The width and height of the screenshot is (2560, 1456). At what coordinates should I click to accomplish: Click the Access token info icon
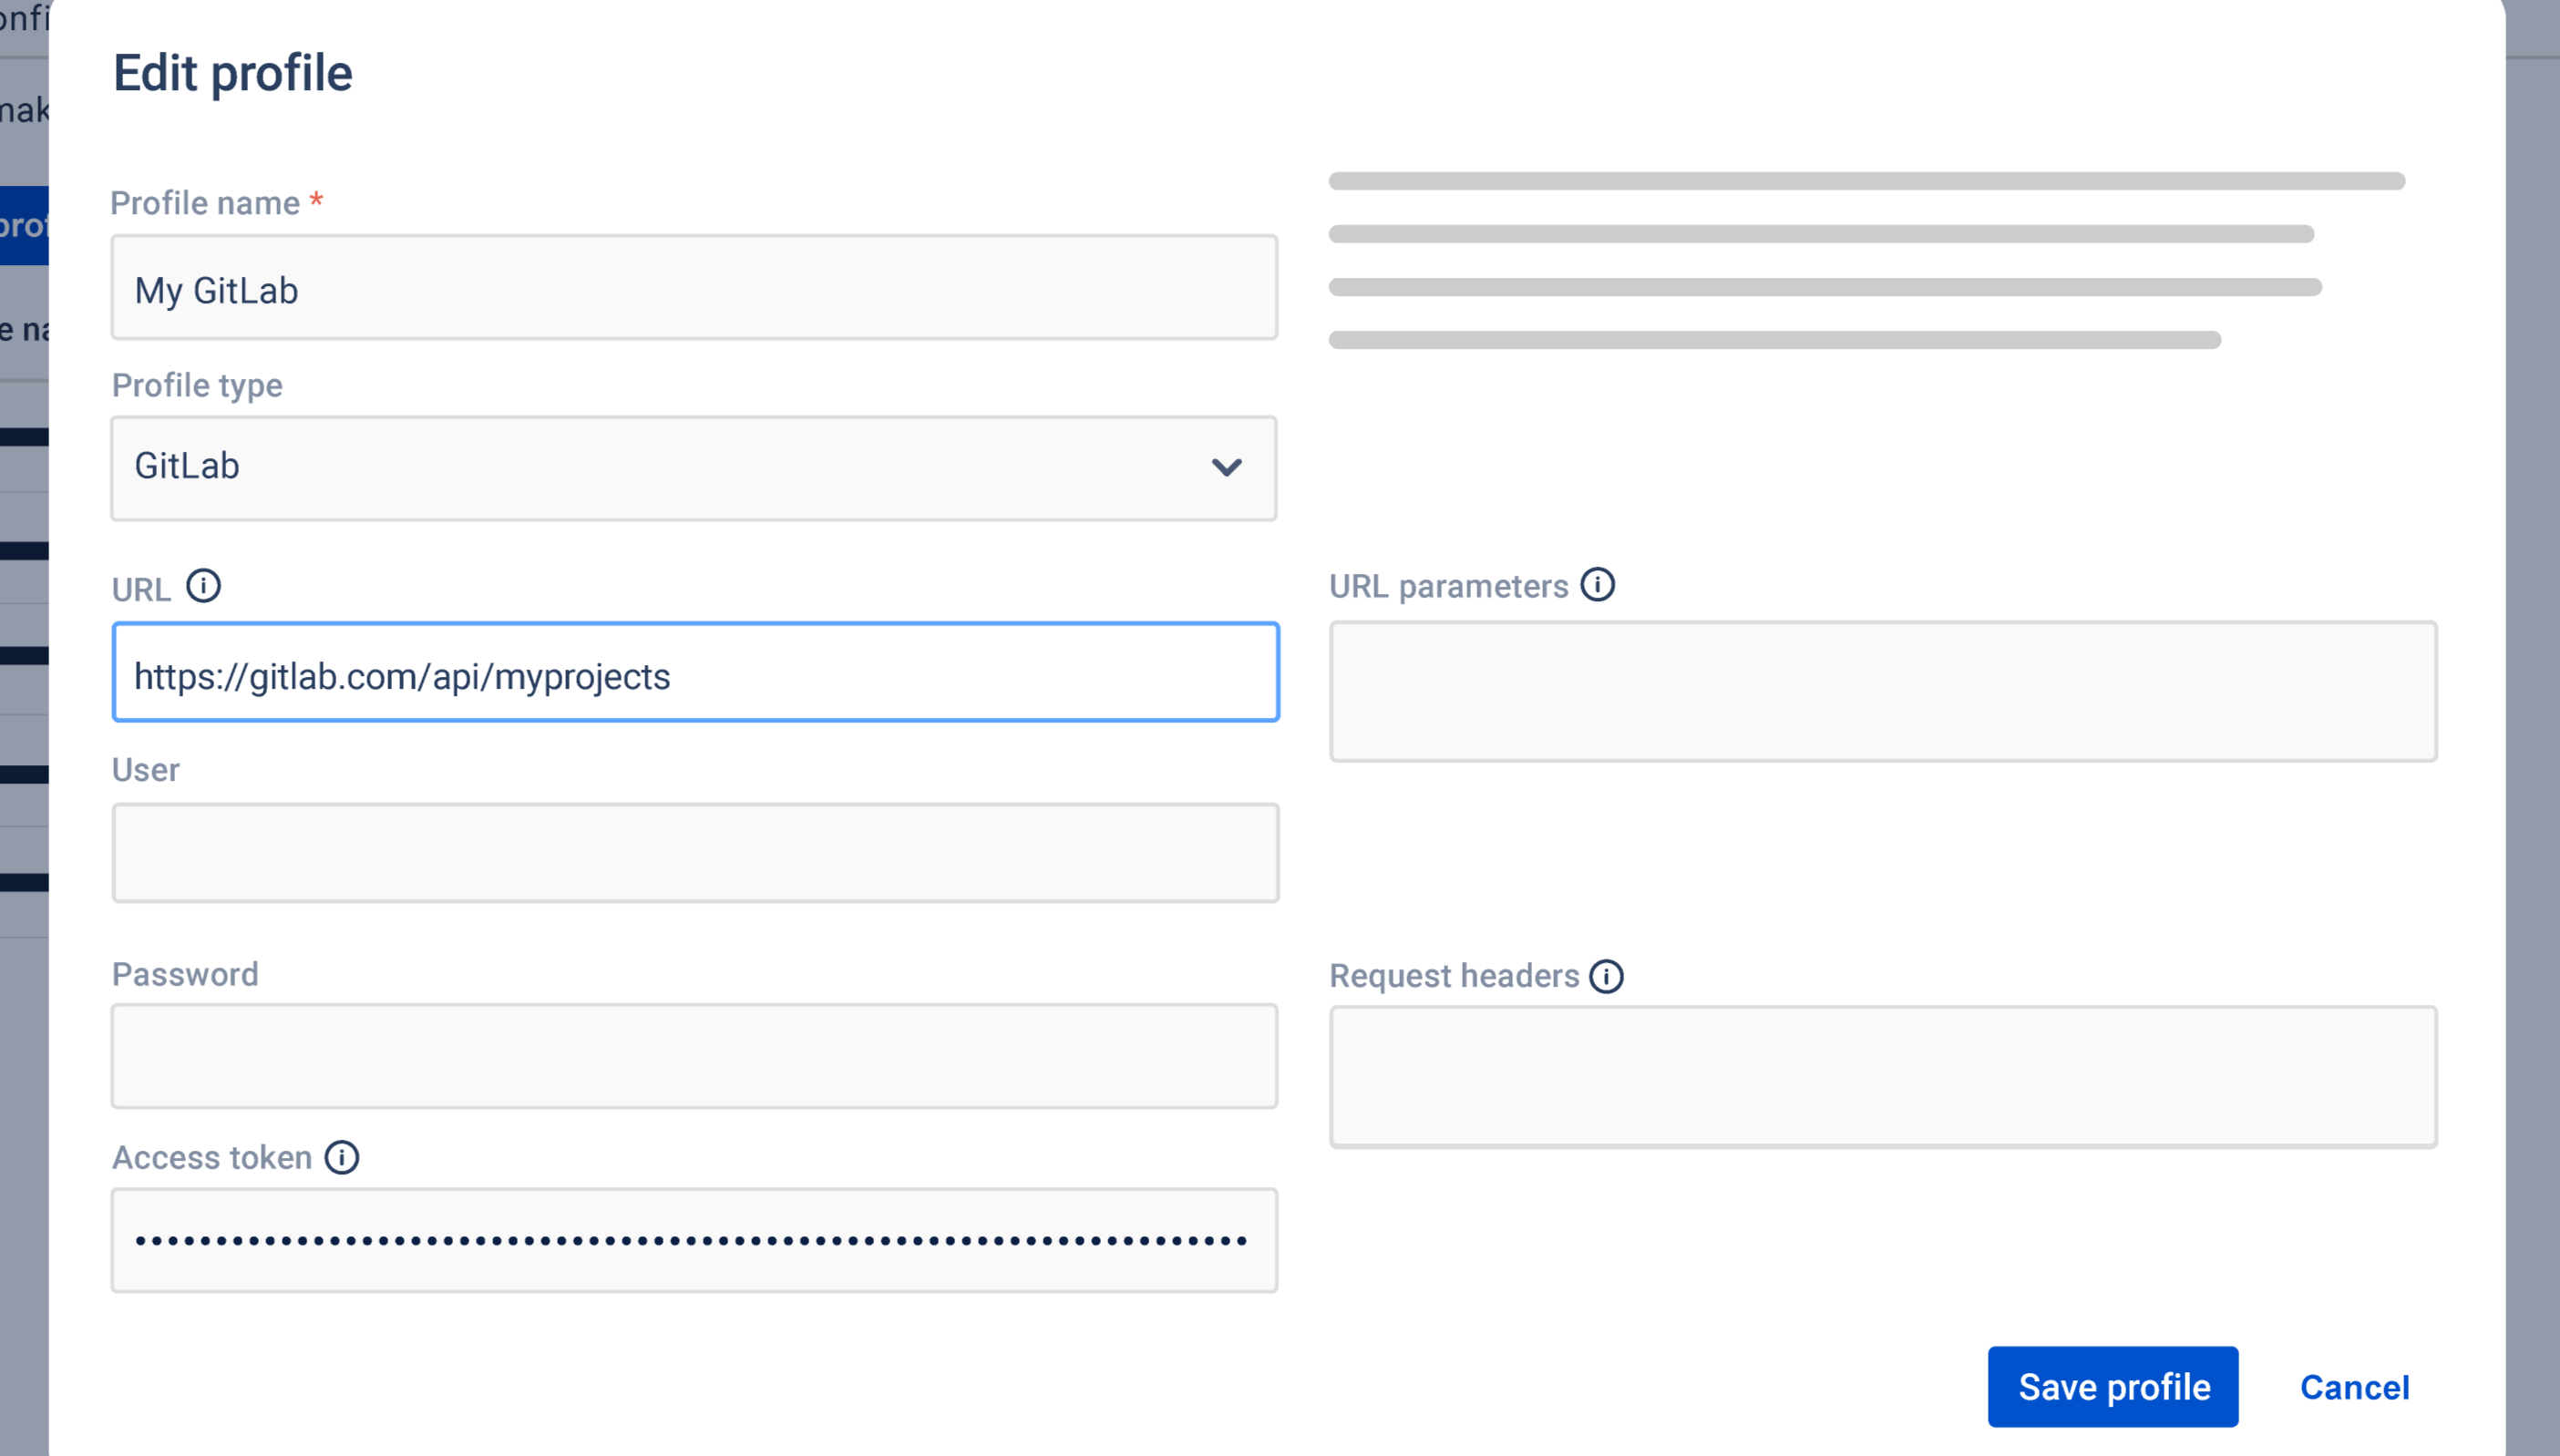[x=342, y=1158]
